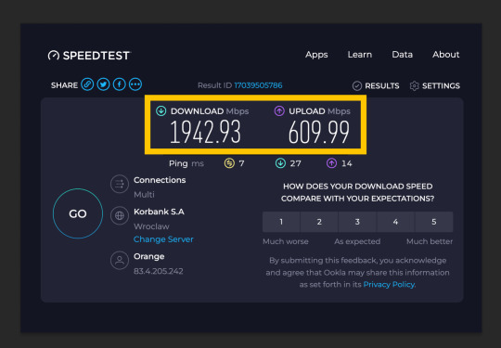
Task: Rate download speed as 2
Action: [319, 222]
